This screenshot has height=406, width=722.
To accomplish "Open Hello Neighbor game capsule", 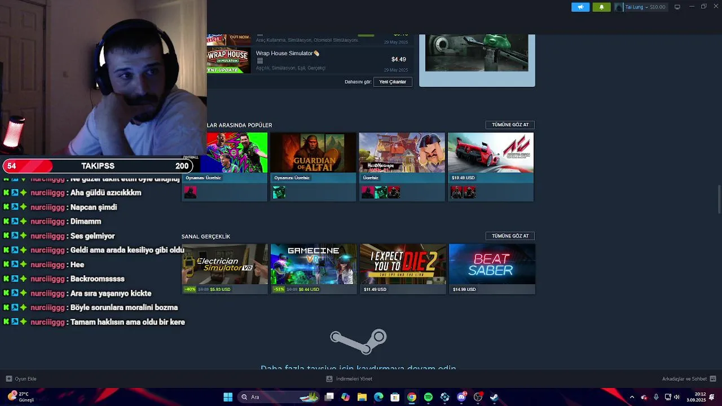I will 402,152.
